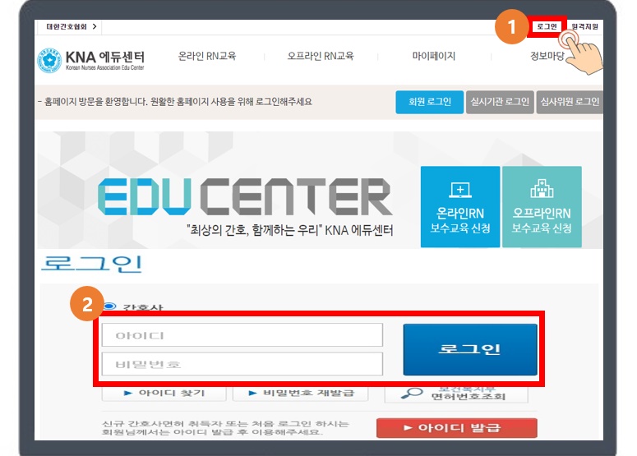Screen dimensions: 637x456
Task: Click the 오프라인RN 보수교육 신청 tile
Action: pyautogui.click(x=542, y=207)
